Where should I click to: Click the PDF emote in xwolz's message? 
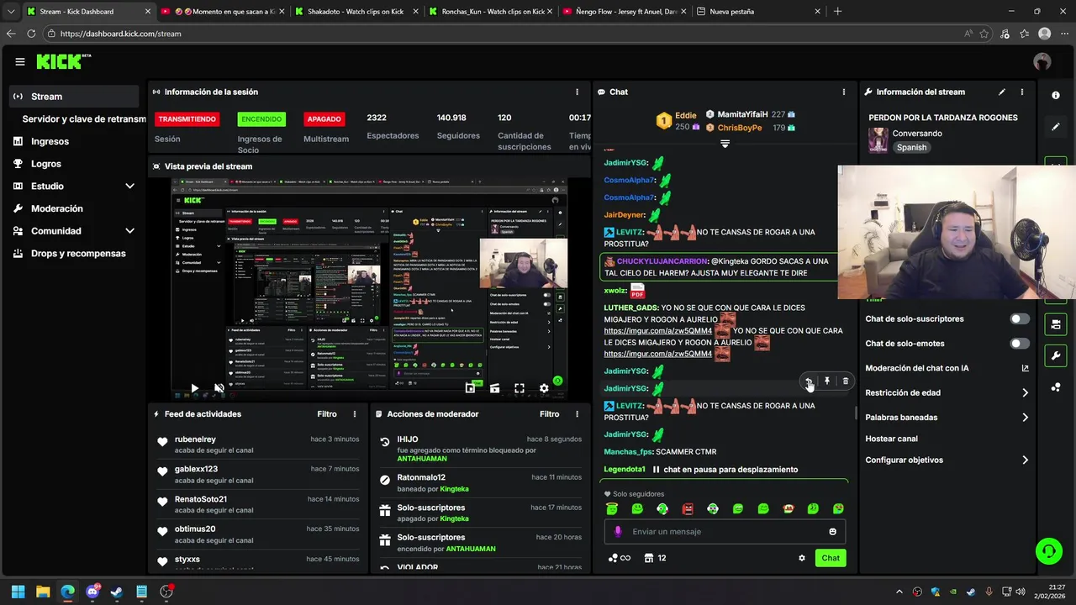[x=637, y=291]
